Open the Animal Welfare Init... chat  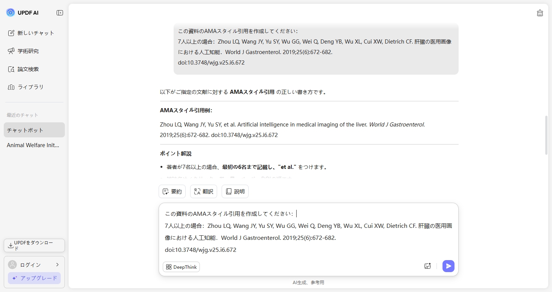(33, 145)
